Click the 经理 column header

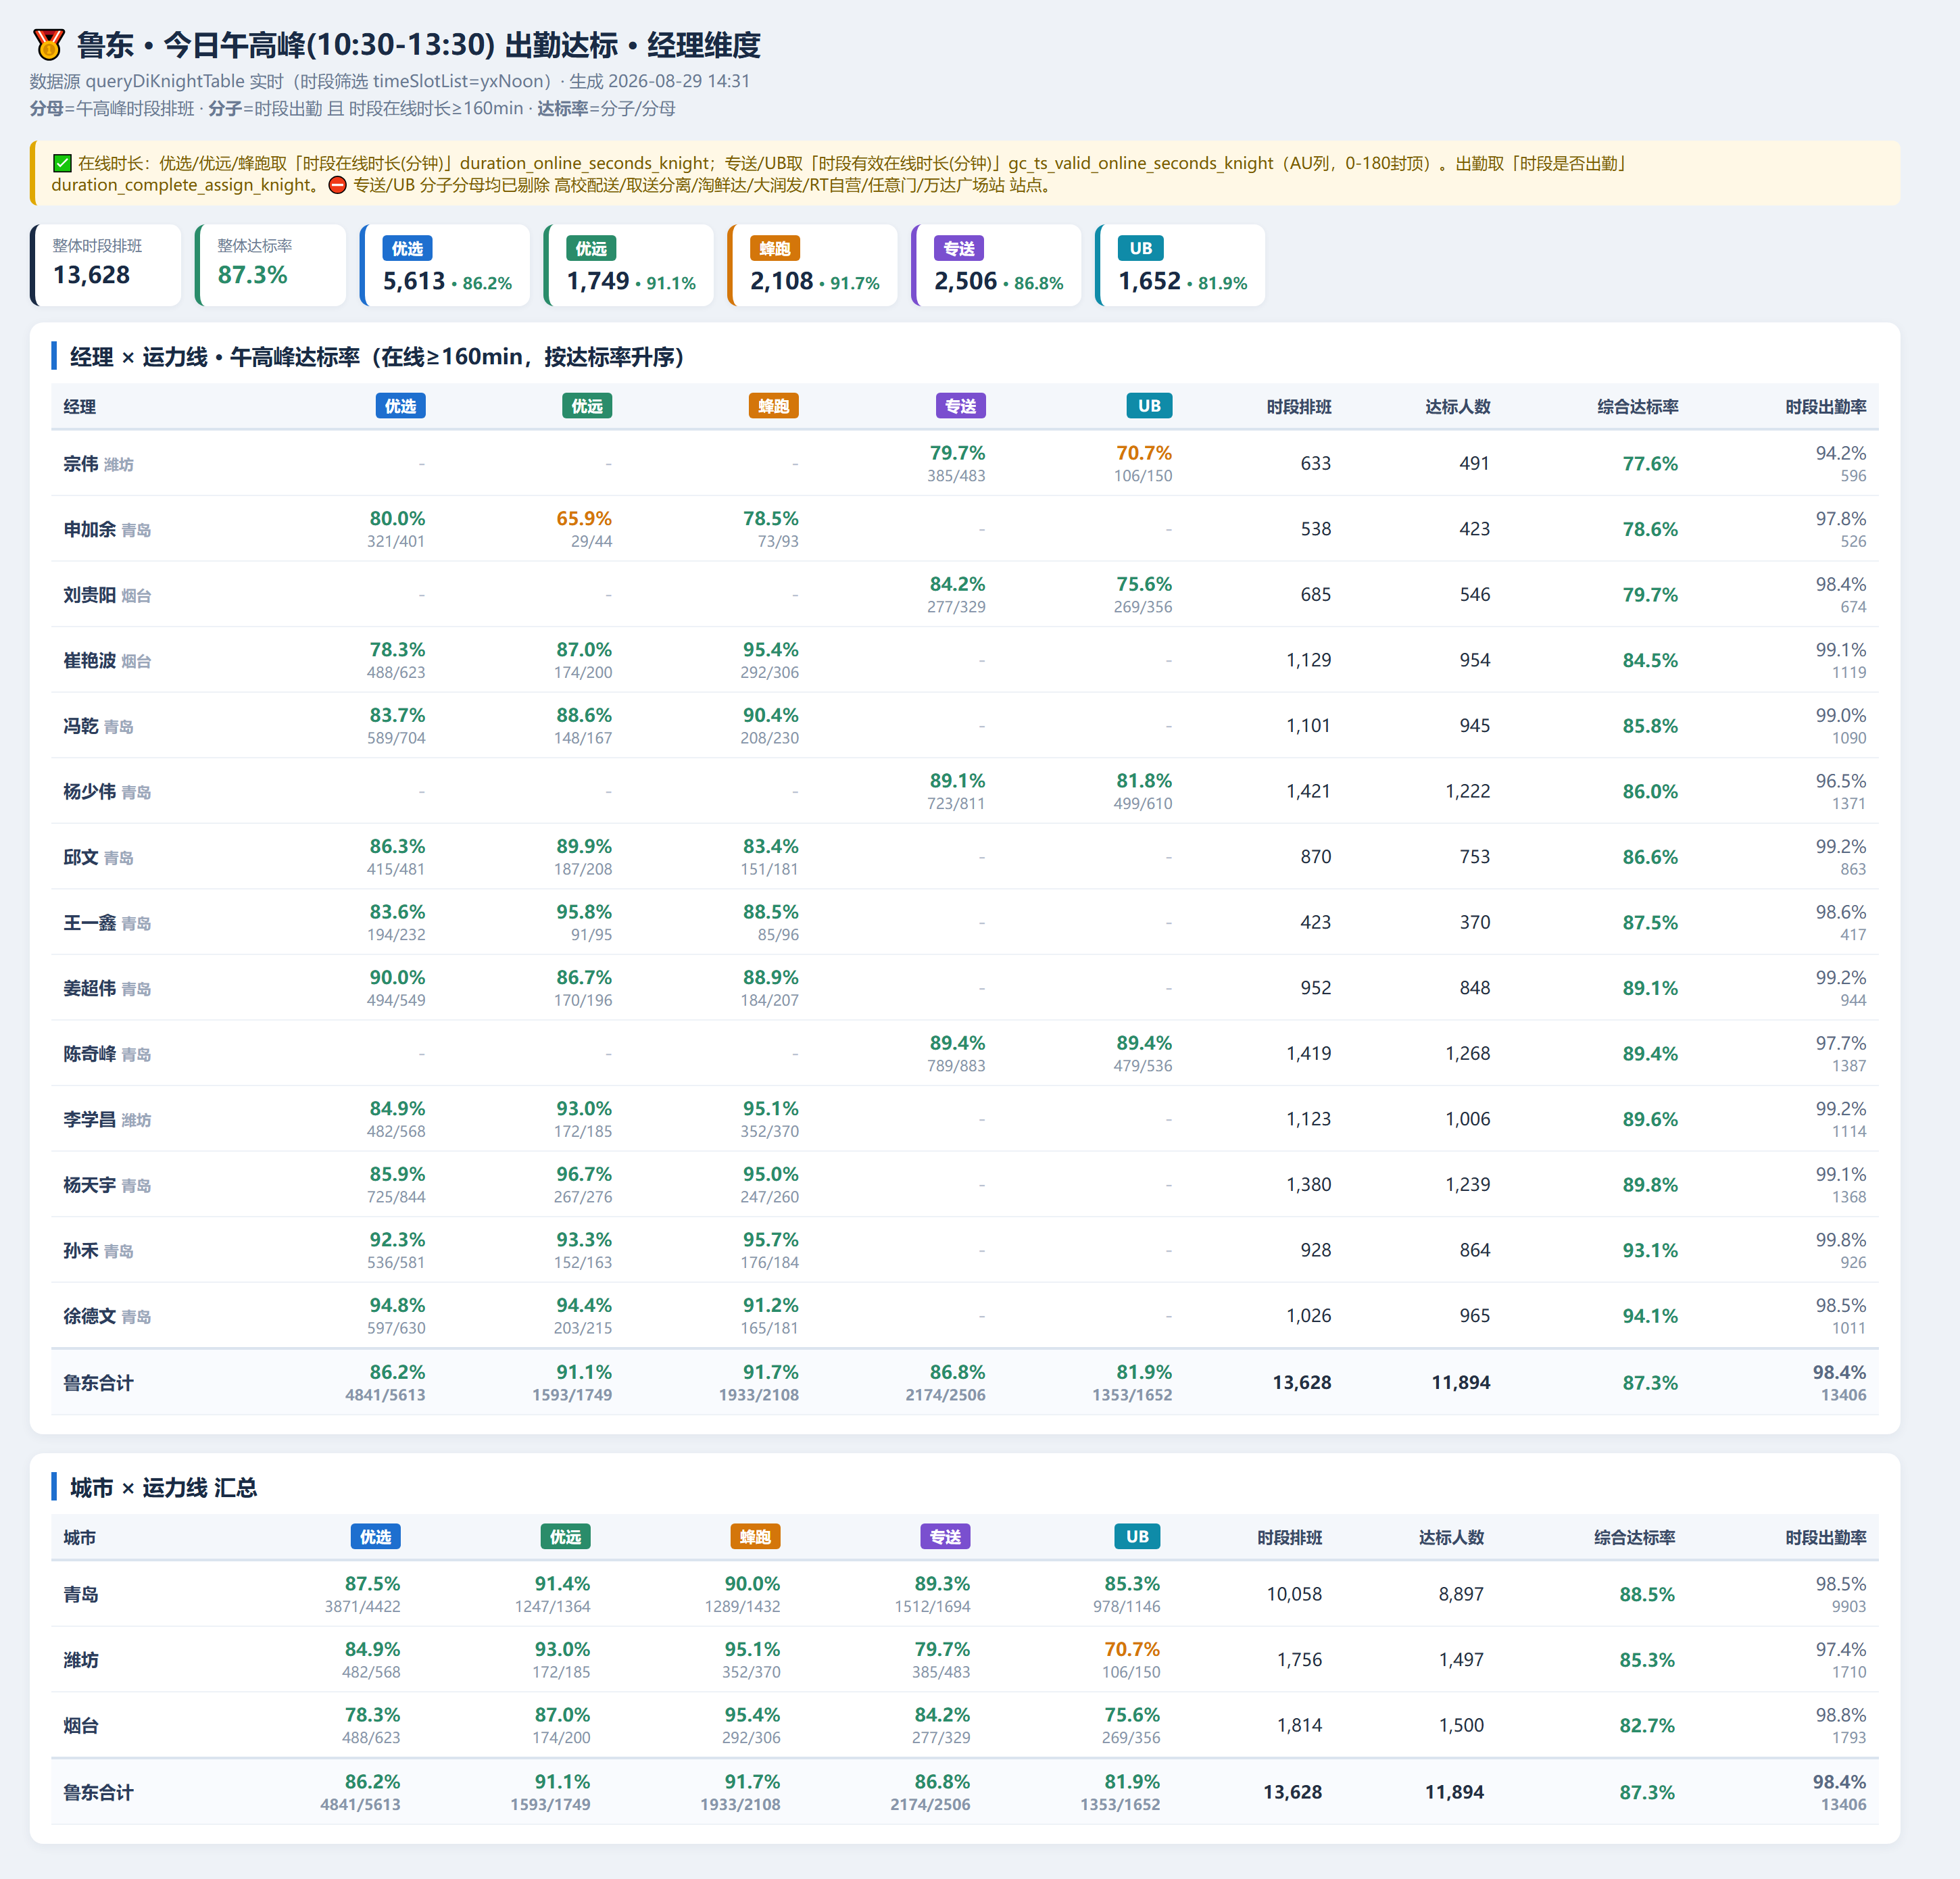80,407
